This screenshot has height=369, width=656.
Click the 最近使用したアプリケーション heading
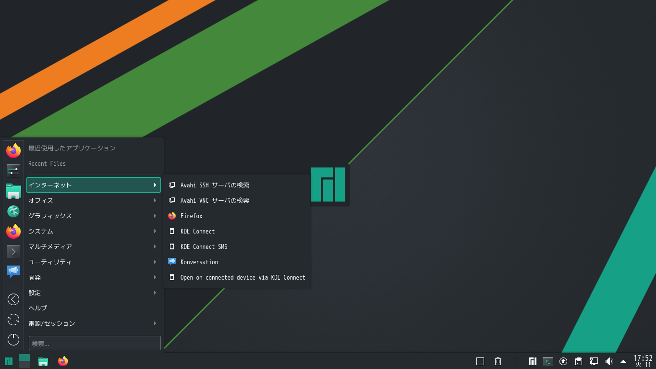tap(72, 148)
